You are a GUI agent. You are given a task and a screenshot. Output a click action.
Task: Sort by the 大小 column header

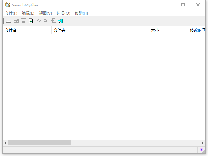click(x=168, y=30)
